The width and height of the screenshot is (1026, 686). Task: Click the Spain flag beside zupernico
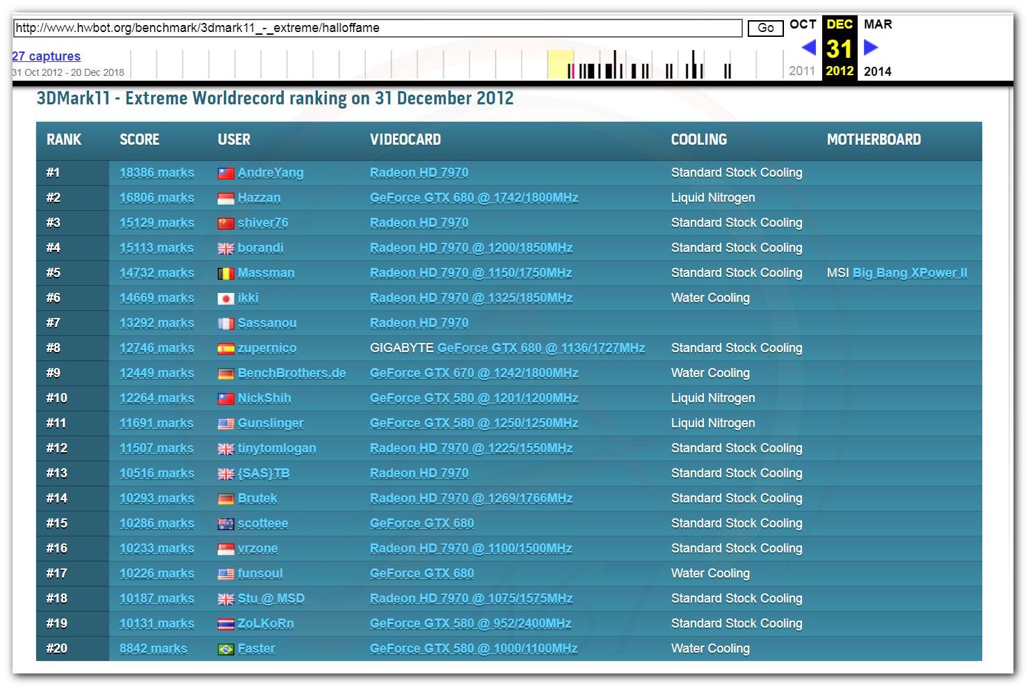[225, 349]
